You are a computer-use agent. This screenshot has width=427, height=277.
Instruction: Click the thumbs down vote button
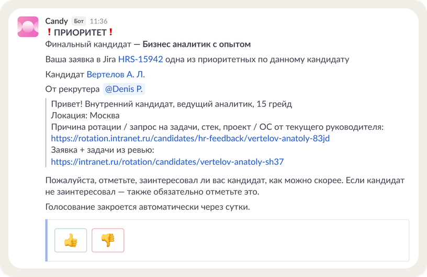pyautogui.click(x=108, y=240)
